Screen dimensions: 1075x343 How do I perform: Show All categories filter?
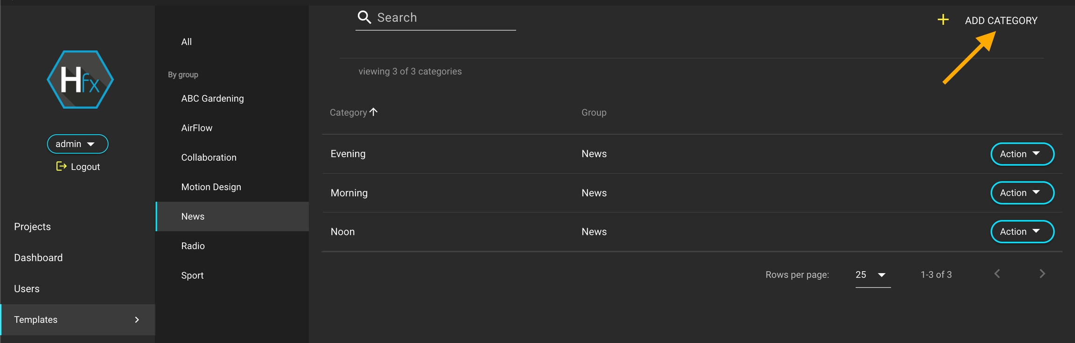(x=186, y=42)
